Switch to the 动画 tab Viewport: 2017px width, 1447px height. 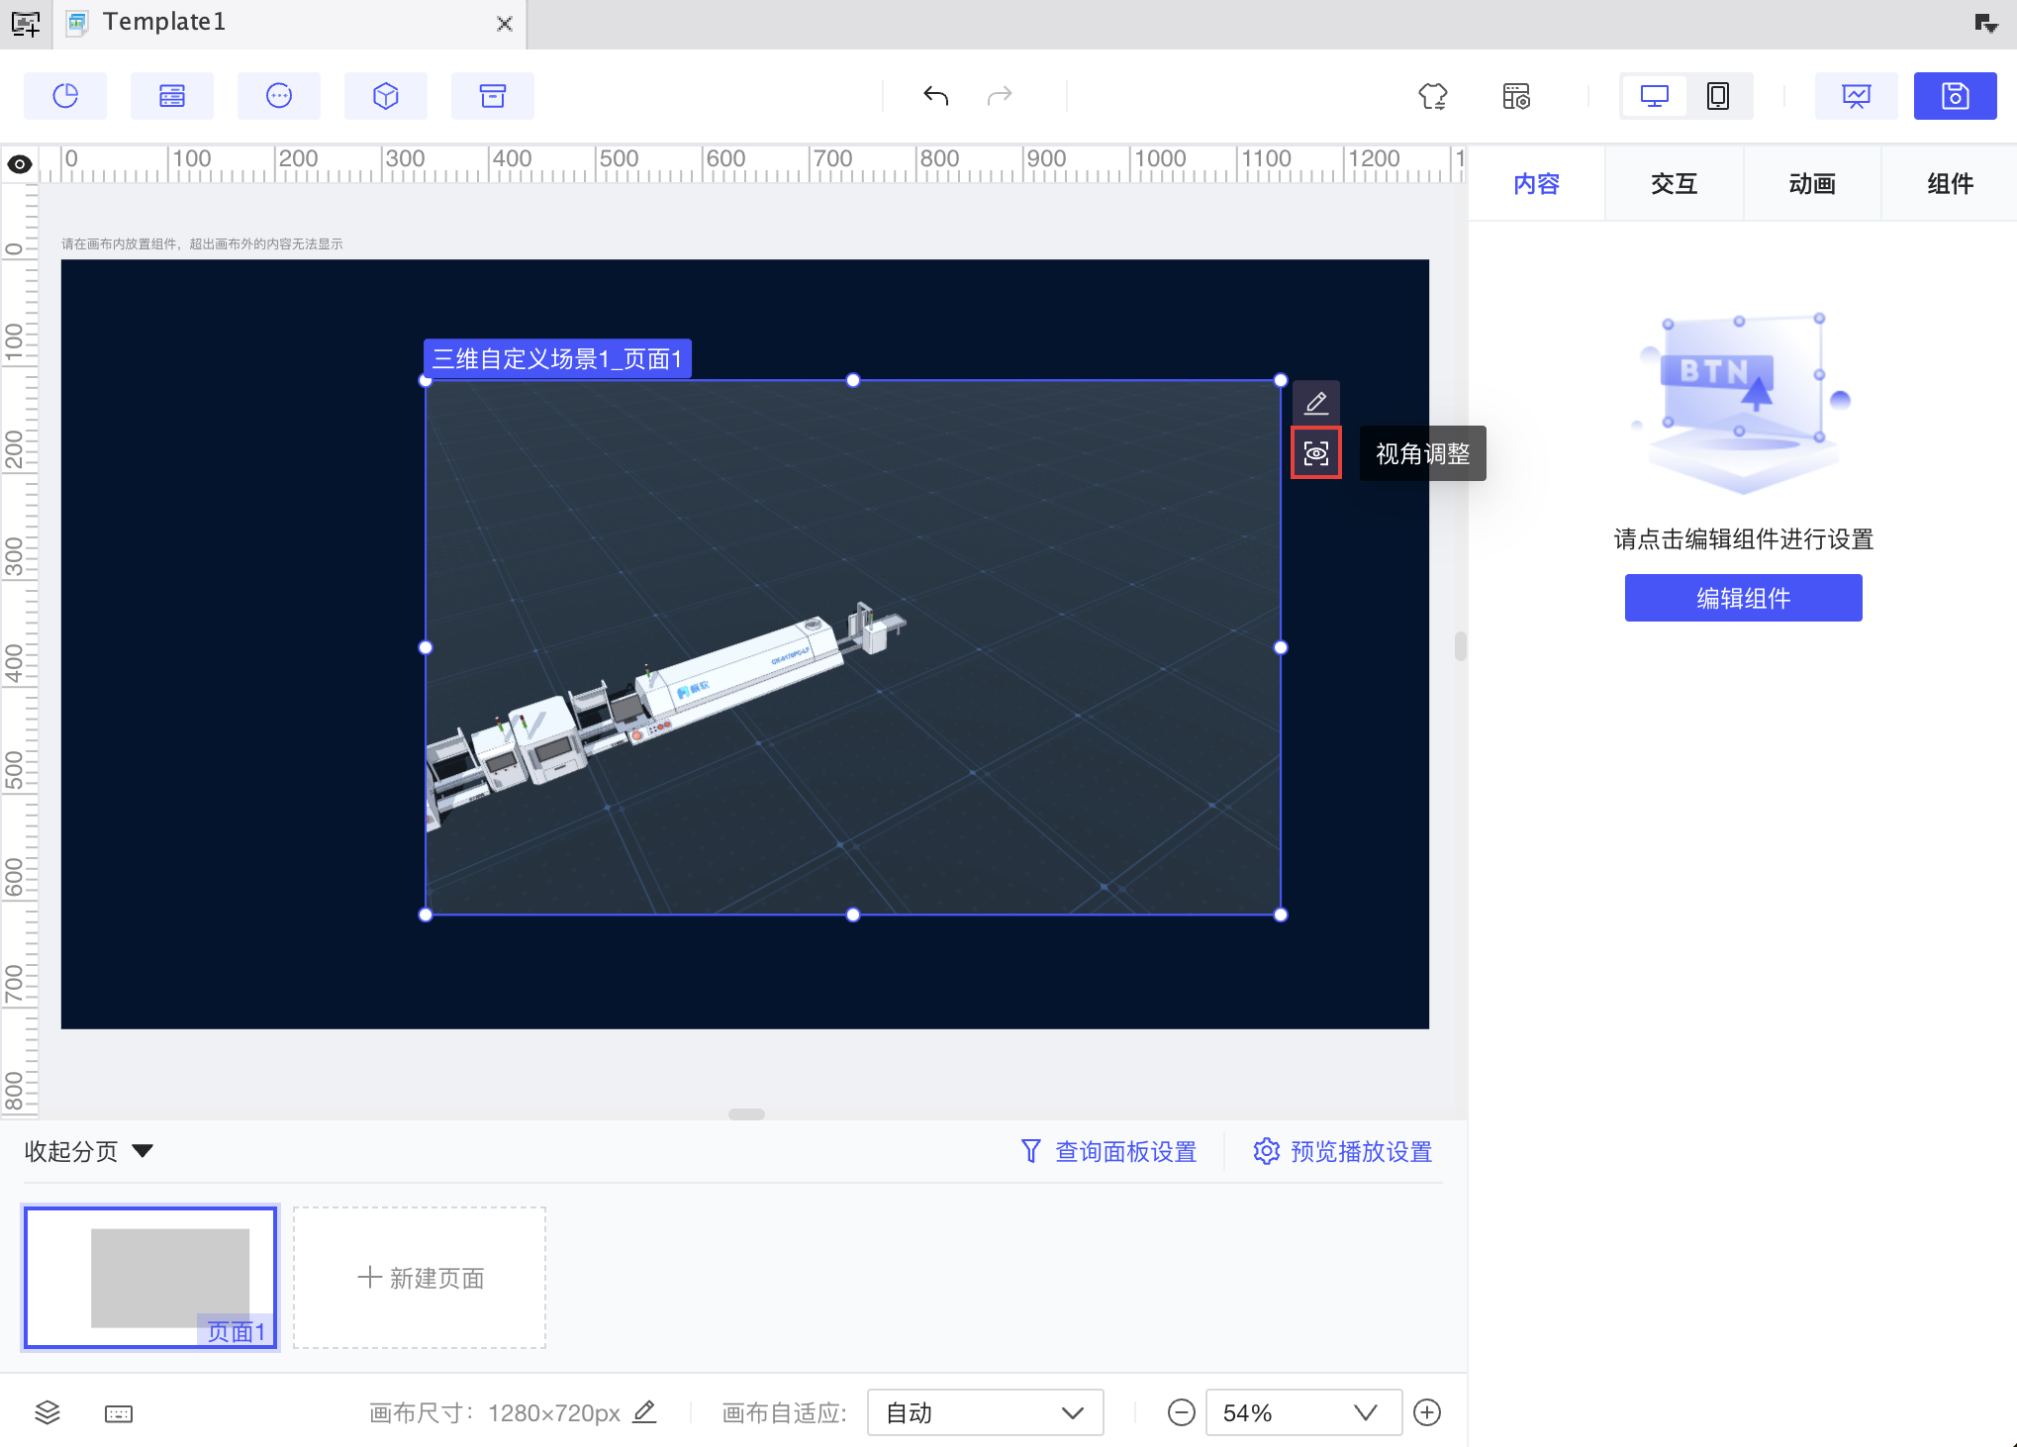(x=1811, y=184)
